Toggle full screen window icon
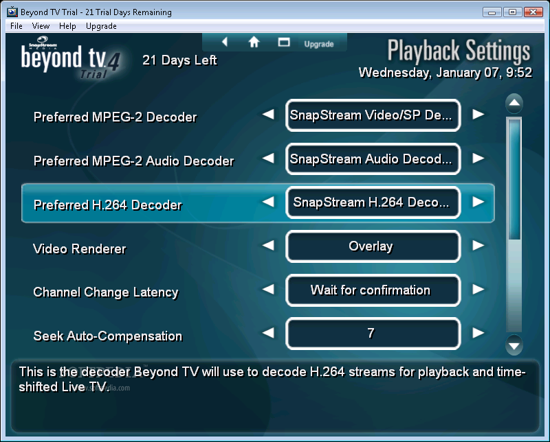550x442 pixels. pos(284,43)
